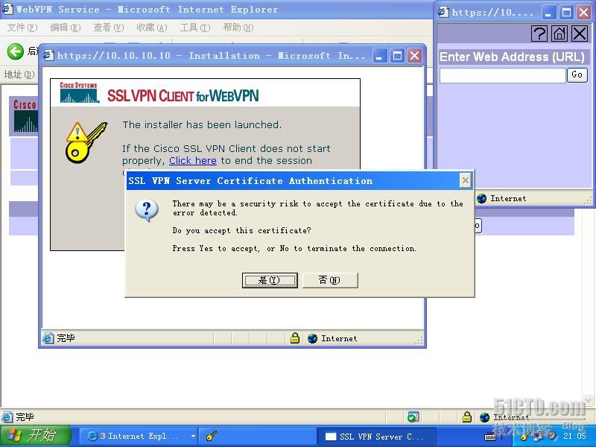
Task: Open the 帮助(H) help menu
Action: [x=238, y=28]
